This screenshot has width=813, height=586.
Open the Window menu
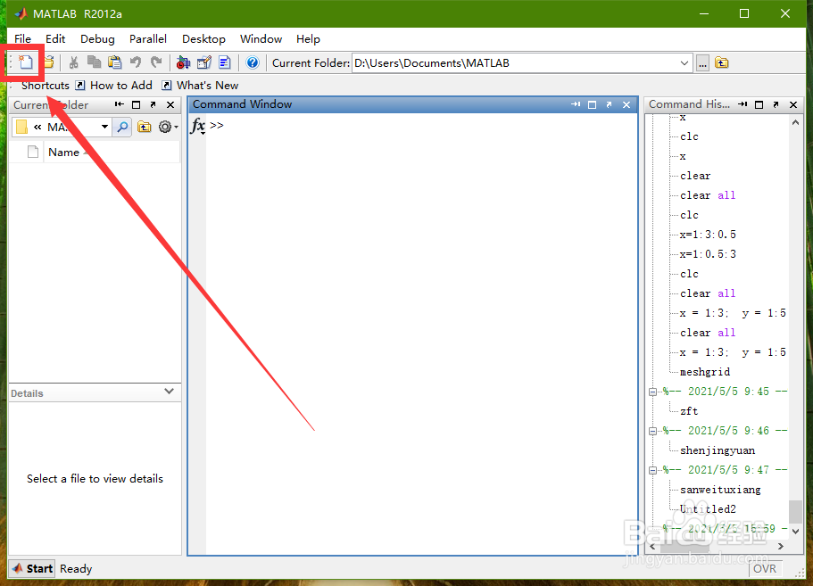click(x=261, y=39)
